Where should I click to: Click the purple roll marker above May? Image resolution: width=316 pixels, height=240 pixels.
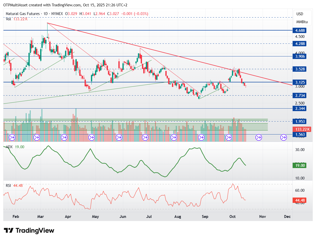[x=91, y=138]
